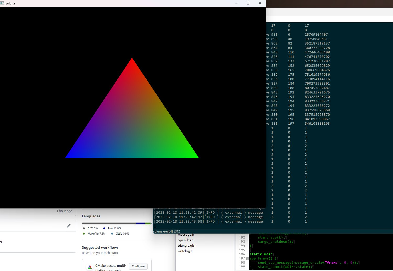This screenshot has width=393, height=271.
Task: Close the soluna window
Action: pos(260,3)
